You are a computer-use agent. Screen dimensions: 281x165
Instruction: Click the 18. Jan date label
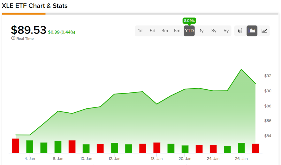157,159
